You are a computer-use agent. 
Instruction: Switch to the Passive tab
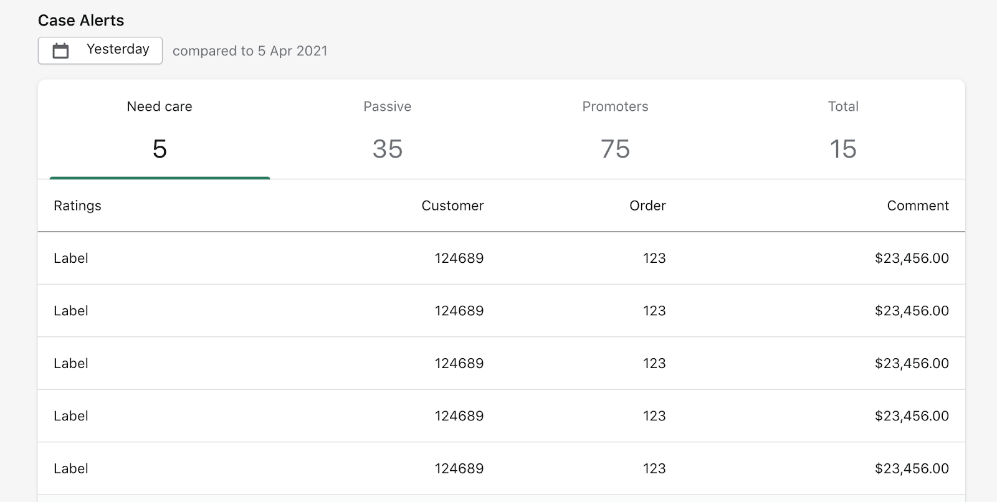point(388,130)
